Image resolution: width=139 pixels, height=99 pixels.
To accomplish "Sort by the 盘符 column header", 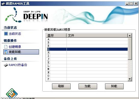I will click(56, 36).
